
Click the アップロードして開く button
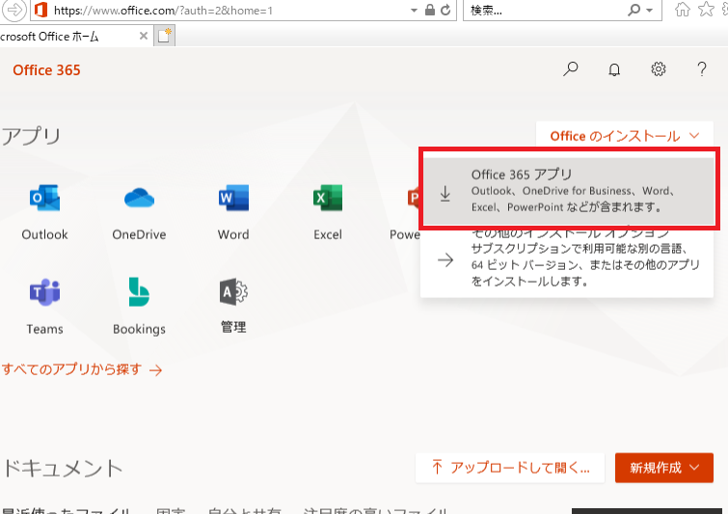click(509, 468)
